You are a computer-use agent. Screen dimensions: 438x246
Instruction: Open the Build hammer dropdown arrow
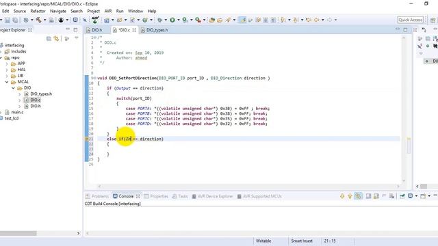(x=44, y=20)
